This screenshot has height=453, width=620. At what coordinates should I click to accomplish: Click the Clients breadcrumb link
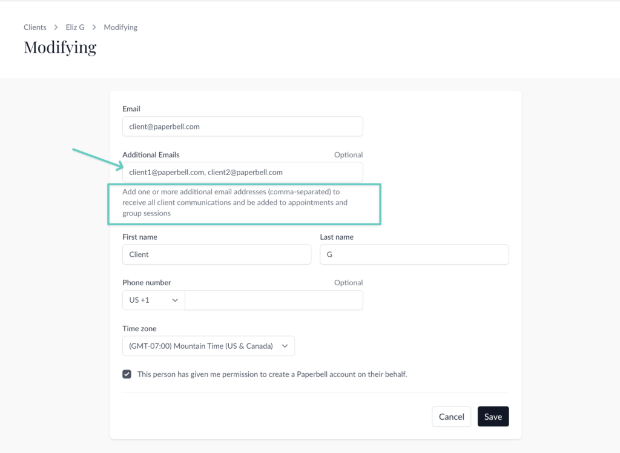[35, 27]
